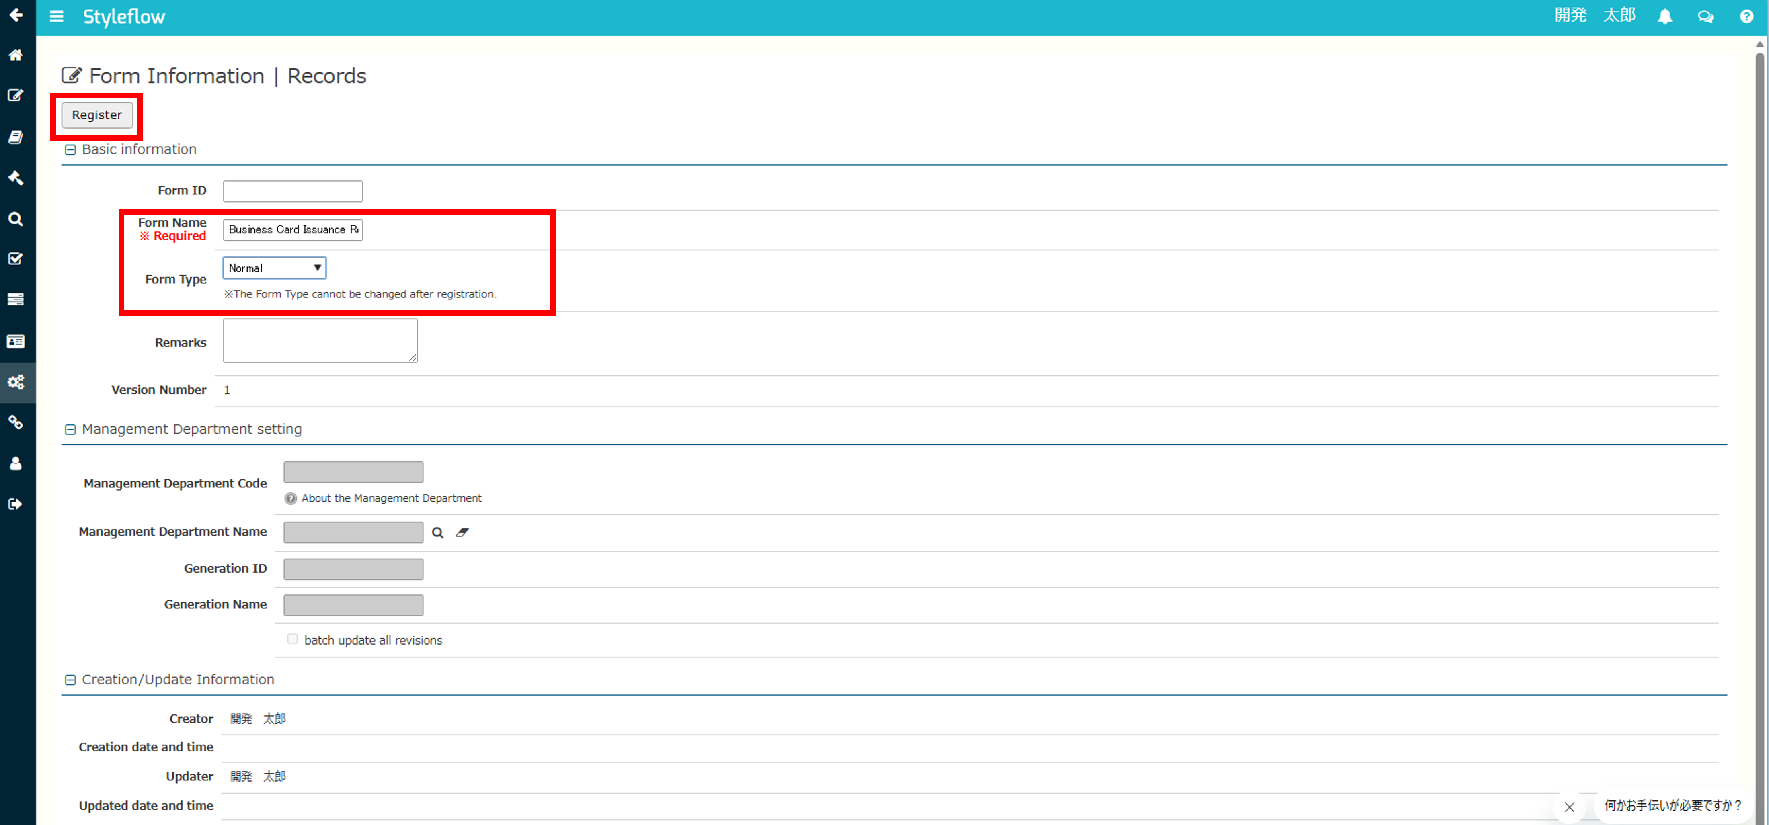Open About the Management Department link
Image resolution: width=1769 pixels, height=825 pixels.
pos(392,498)
